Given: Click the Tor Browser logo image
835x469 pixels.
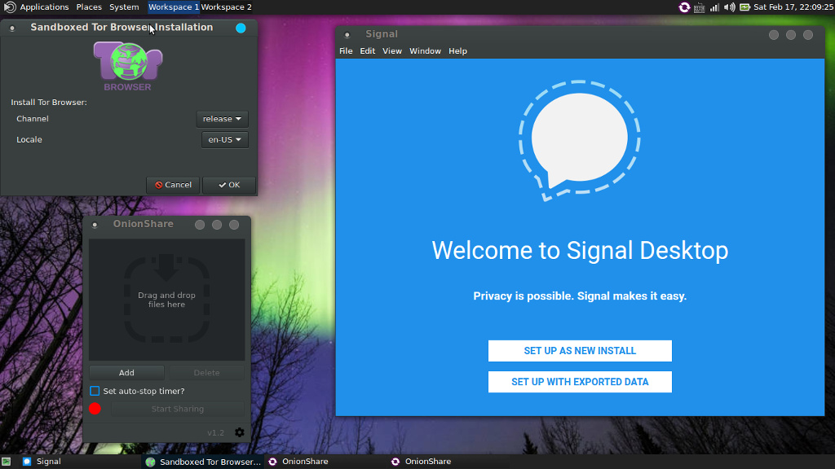Looking at the screenshot, I should tap(128, 65).
